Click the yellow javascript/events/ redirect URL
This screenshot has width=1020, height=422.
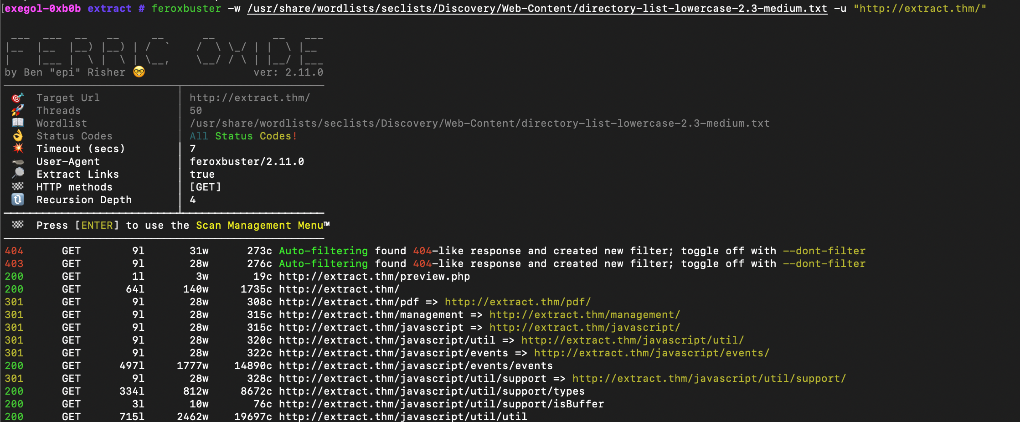[652, 353]
